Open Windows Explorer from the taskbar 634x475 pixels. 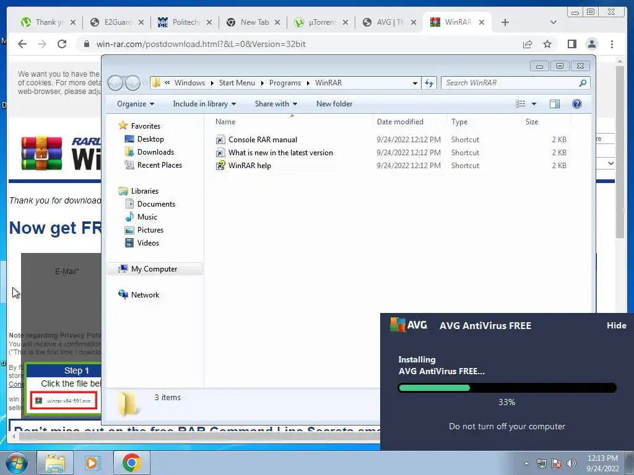pyautogui.click(x=55, y=463)
